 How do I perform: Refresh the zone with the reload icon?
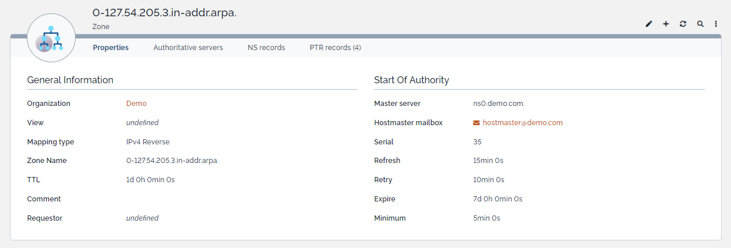683,24
